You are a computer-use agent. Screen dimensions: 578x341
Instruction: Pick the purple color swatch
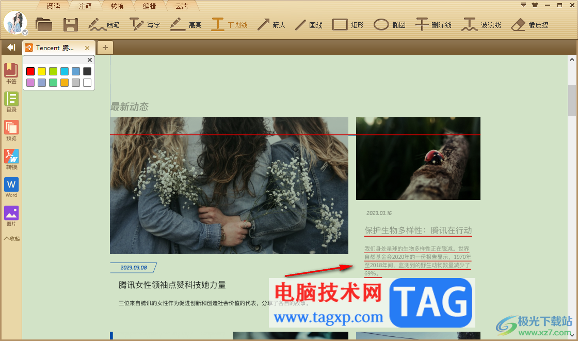point(30,83)
